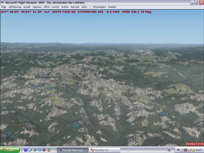The width and height of the screenshot is (204, 153).
Task: Click the white system tray icon beside the red M
Action: click(x=189, y=150)
